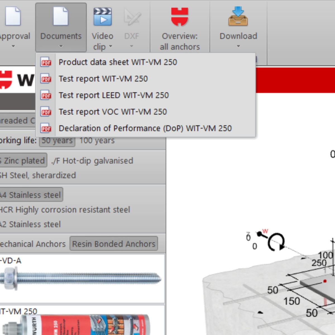335x335 pixels.
Task: Click the red anchor point on base plate
Action: (325, 281)
